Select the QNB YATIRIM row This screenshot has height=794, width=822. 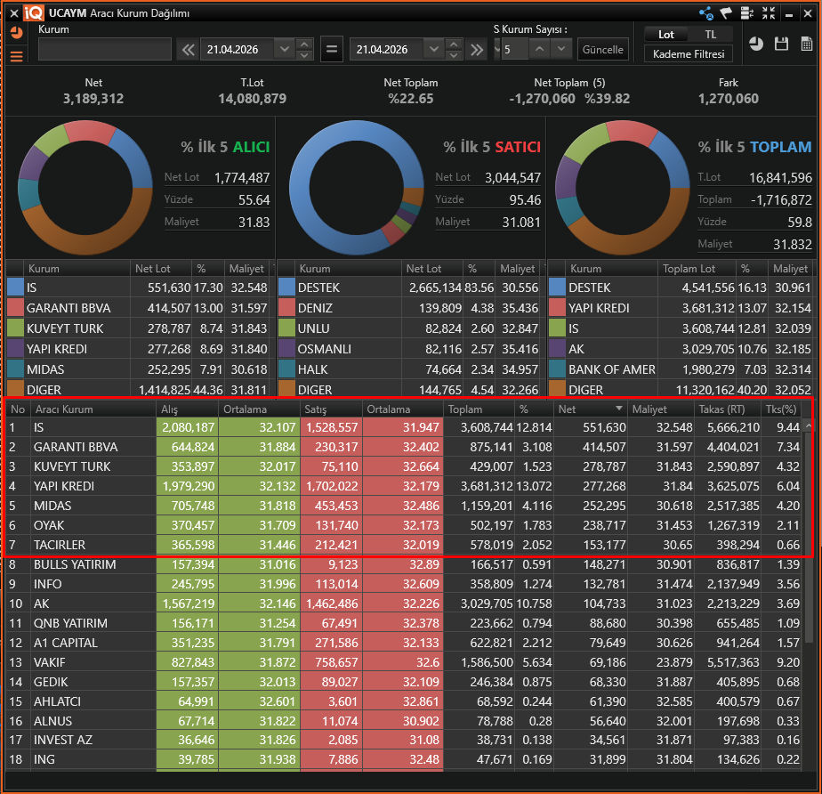tap(404, 623)
